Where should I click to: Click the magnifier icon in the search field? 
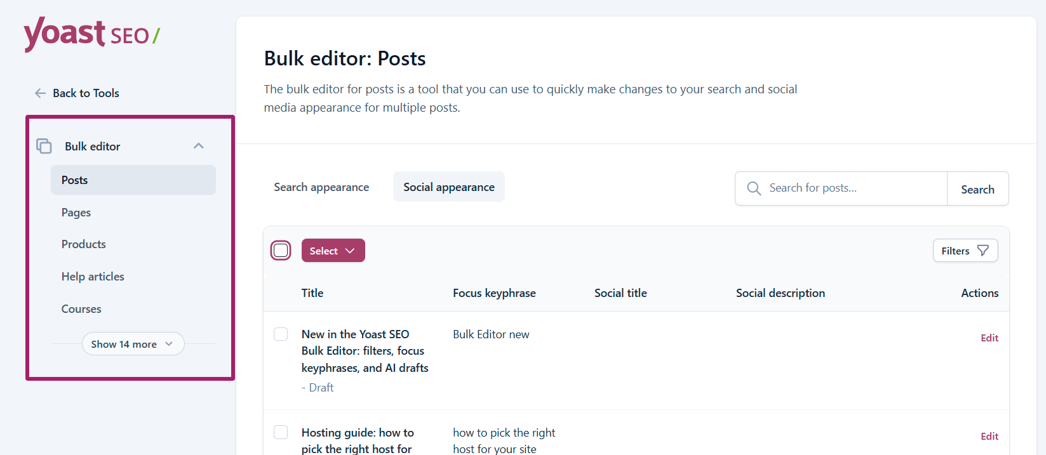coord(754,188)
